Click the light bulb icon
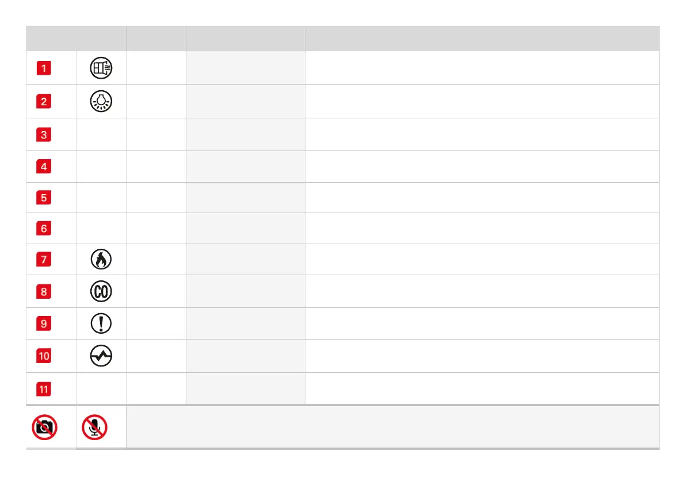685x482 pixels. [101, 102]
